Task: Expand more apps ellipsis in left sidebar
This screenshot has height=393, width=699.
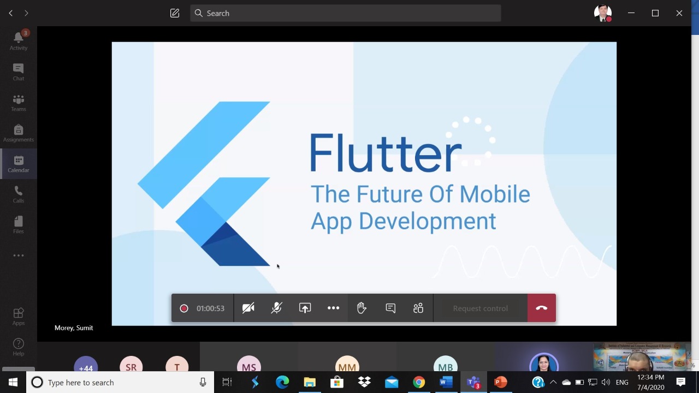Action: click(18, 255)
